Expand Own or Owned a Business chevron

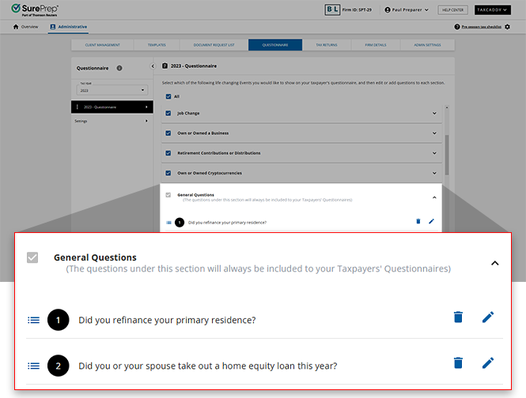(x=434, y=133)
